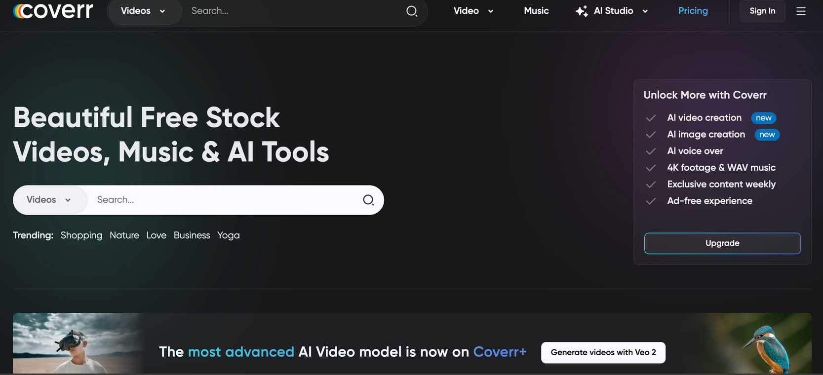Click "4K footage & WAV music" text

[x=721, y=168]
